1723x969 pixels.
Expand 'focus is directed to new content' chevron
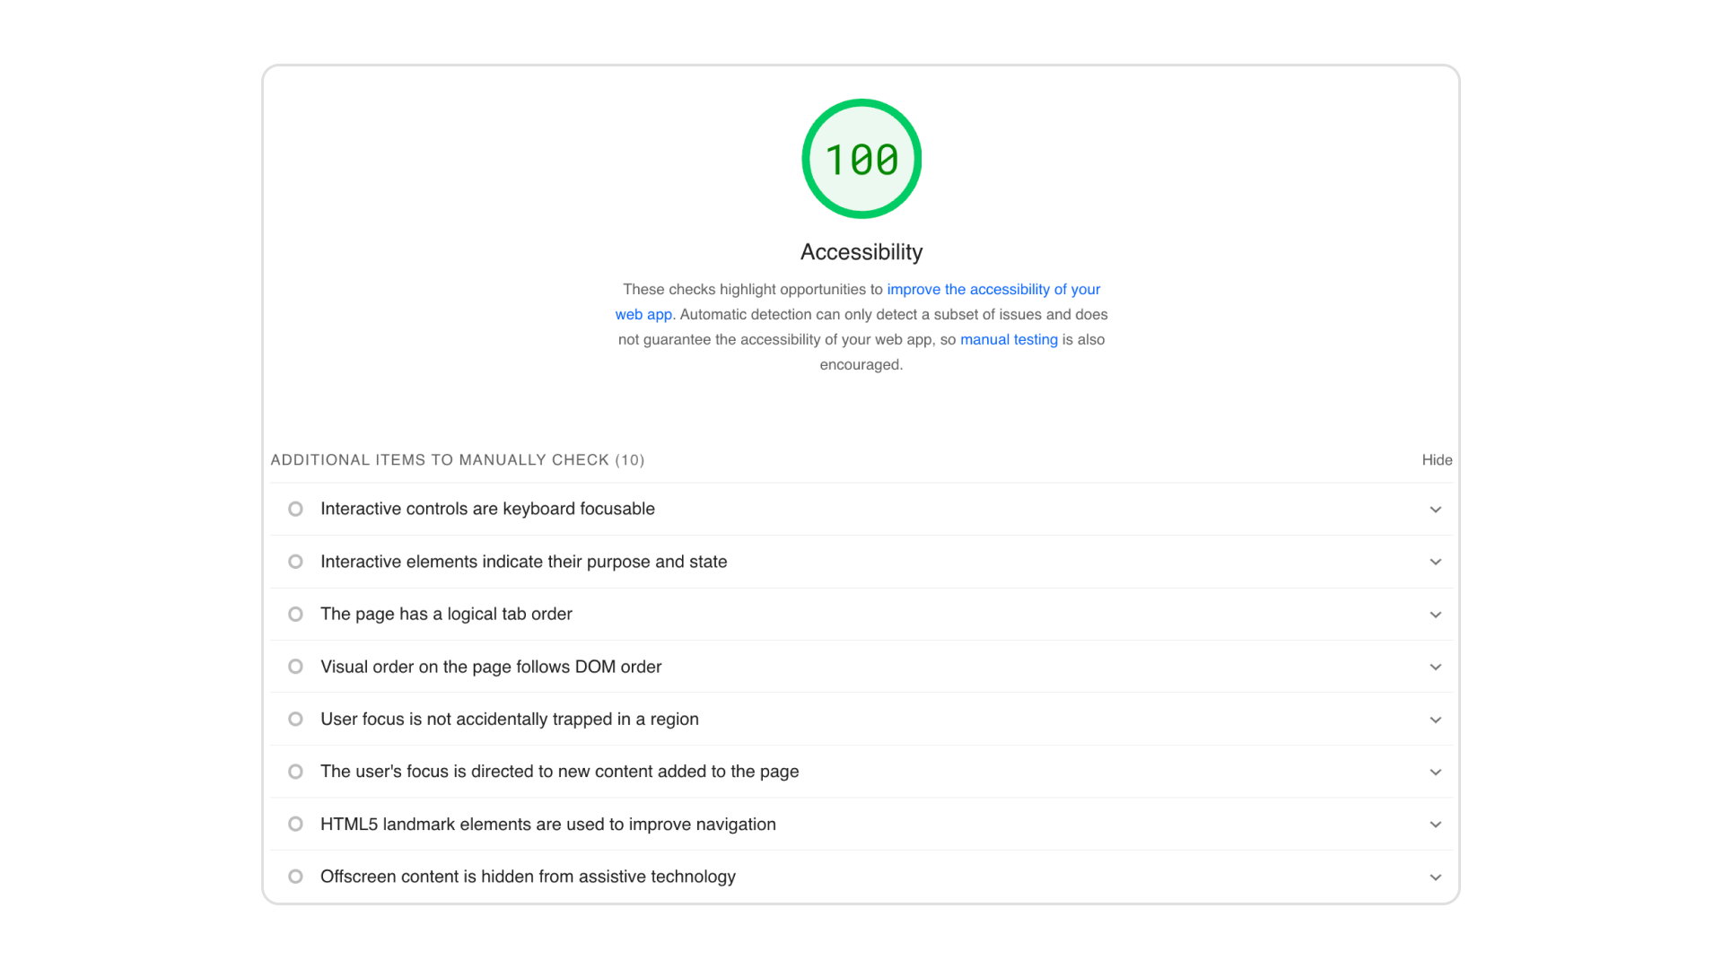[1436, 772]
